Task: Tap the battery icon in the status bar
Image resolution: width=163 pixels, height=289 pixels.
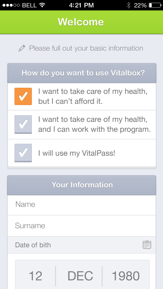Action: (154, 5)
